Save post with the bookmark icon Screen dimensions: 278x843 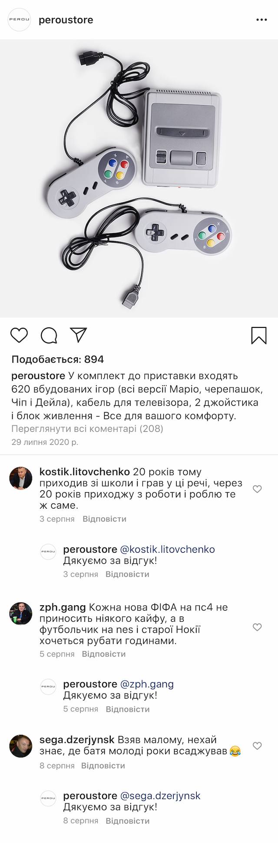(259, 335)
